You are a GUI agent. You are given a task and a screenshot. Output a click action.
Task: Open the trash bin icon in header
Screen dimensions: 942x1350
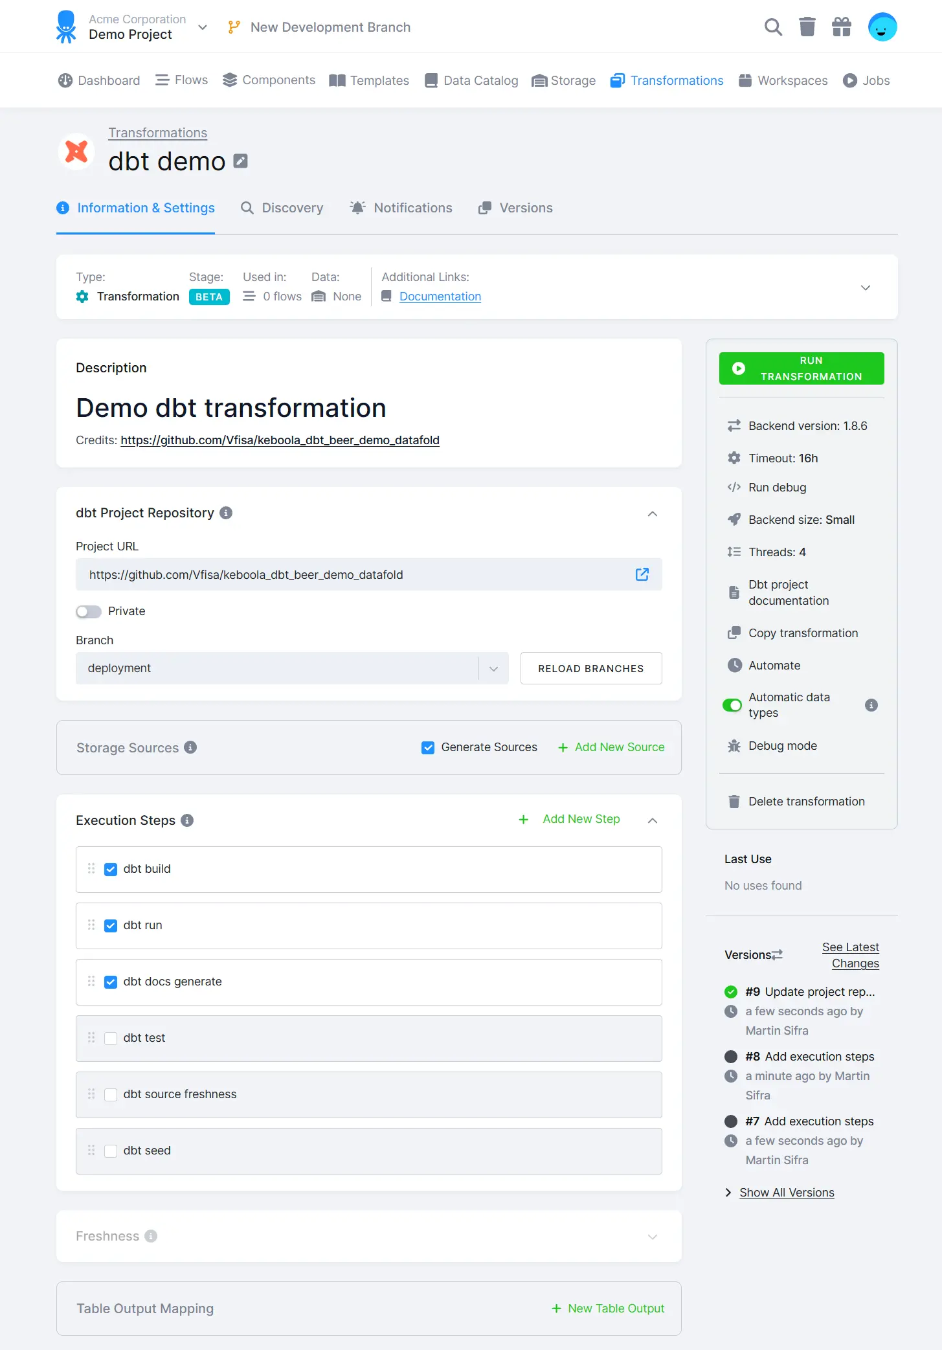pyautogui.click(x=807, y=27)
